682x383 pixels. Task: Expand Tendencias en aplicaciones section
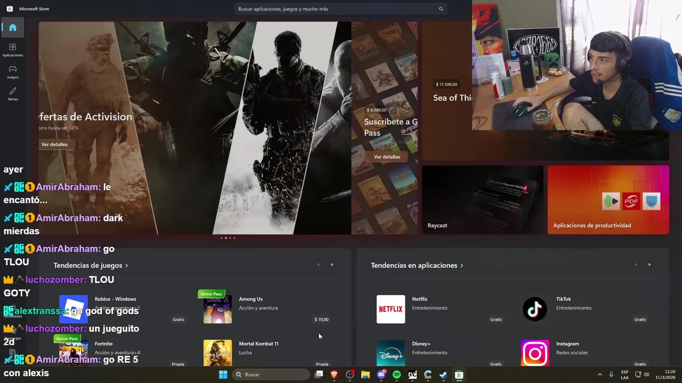(417, 265)
